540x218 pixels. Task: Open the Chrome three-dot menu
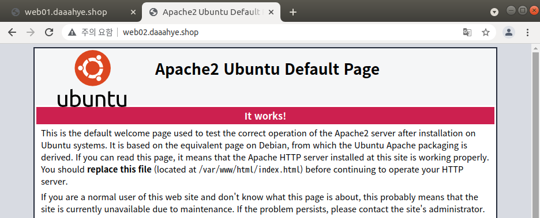click(528, 32)
